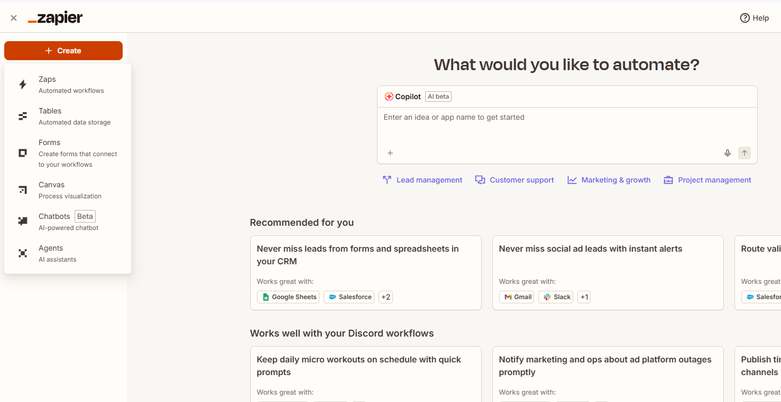Click the plus attachment icon in Copilot

[390, 153]
